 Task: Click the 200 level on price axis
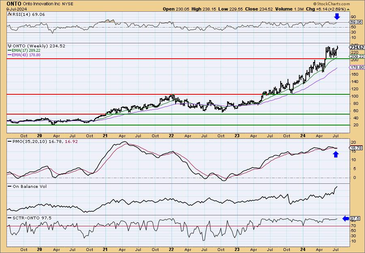click(x=354, y=60)
